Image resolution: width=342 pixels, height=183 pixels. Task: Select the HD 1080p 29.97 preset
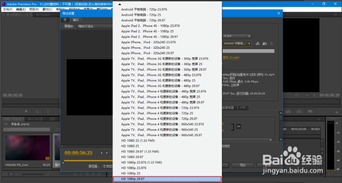(x=167, y=179)
